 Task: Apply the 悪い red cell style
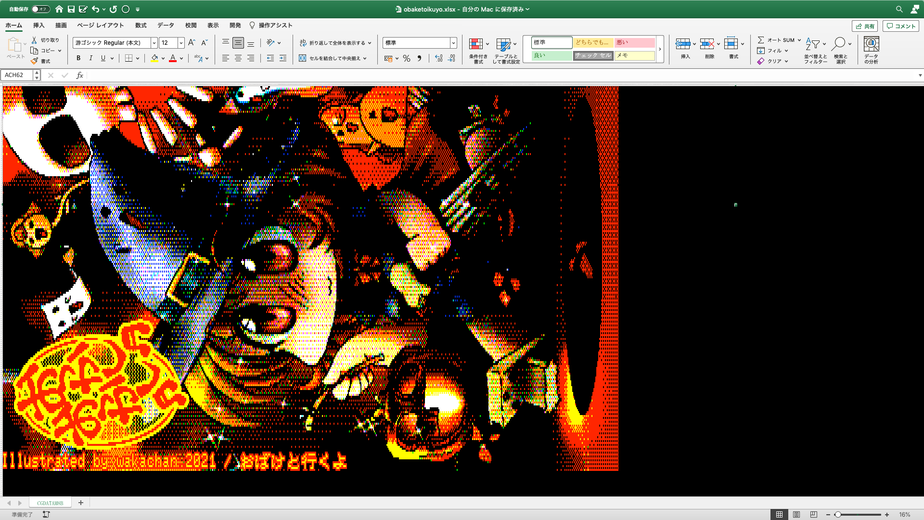pyautogui.click(x=635, y=42)
